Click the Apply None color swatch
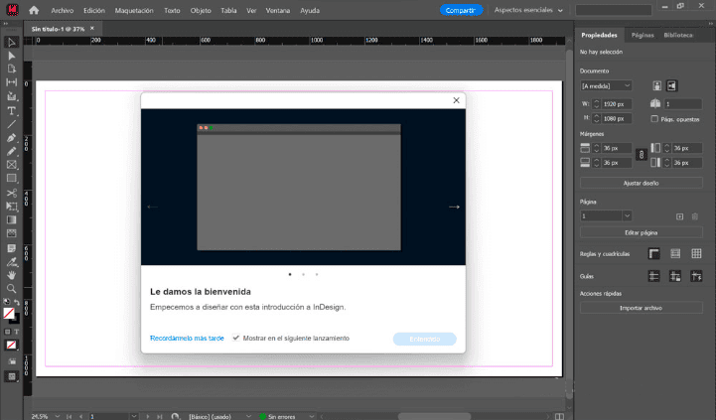716x420 pixels. (11, 346)
